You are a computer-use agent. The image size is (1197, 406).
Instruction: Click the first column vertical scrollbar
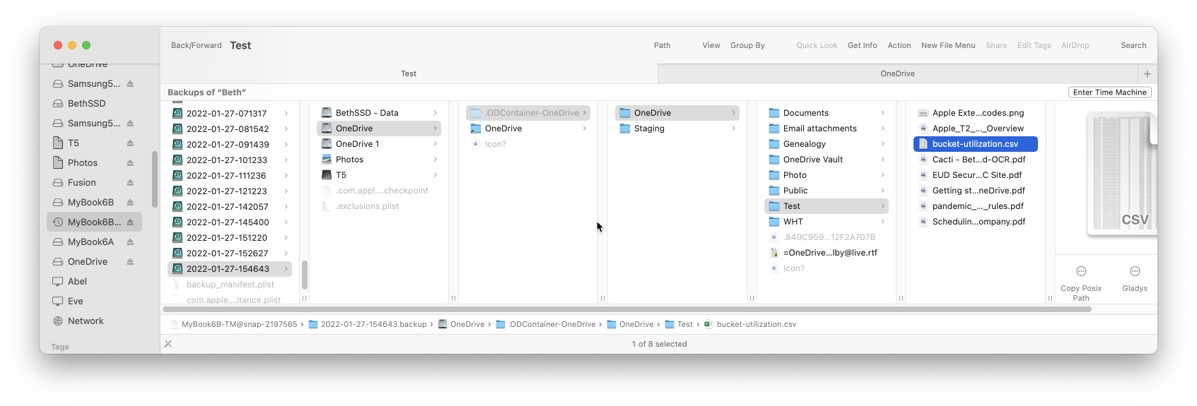(x=305, y=275)
